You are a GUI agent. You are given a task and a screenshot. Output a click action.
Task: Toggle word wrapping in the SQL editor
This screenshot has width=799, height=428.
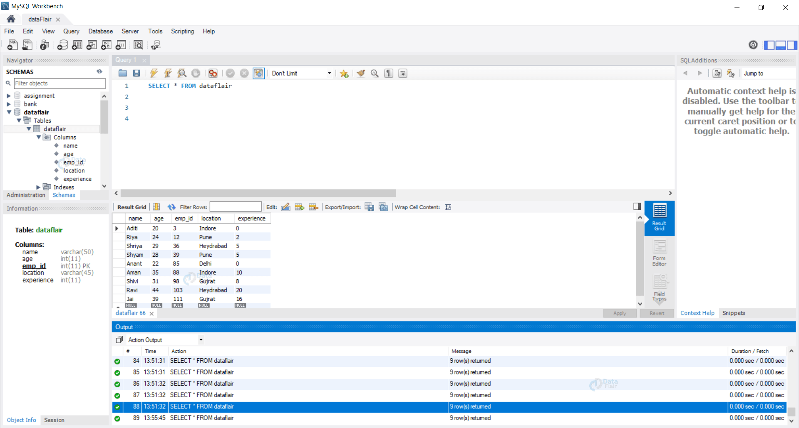click(402, 73)
